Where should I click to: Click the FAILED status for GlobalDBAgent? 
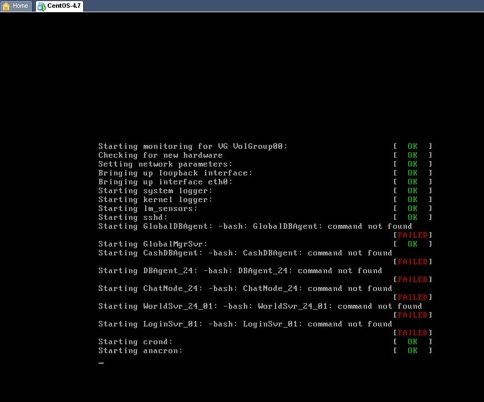(412, 235)
